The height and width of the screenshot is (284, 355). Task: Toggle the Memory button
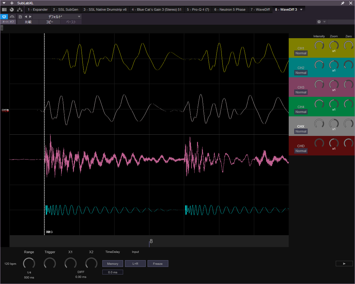[112, 264]
